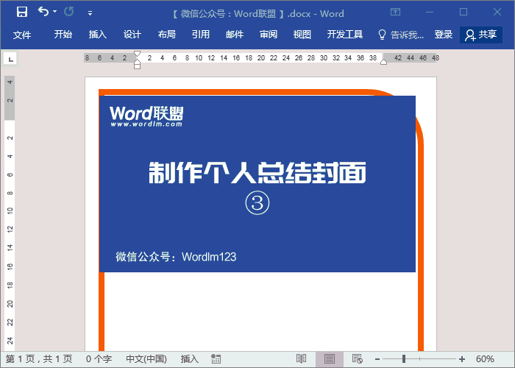
Task: Click the macro recording icon in status bar
Action: (x=216, y=359)
